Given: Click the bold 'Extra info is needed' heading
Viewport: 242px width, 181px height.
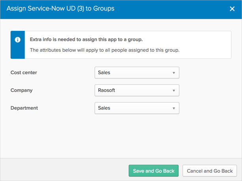Looking at the screenshot, I should pos(86,39).
